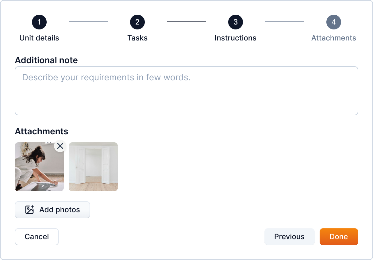This screenshot has height=260, width=373.
Task: Click the bold Attachments section heading
Action: 41,131
